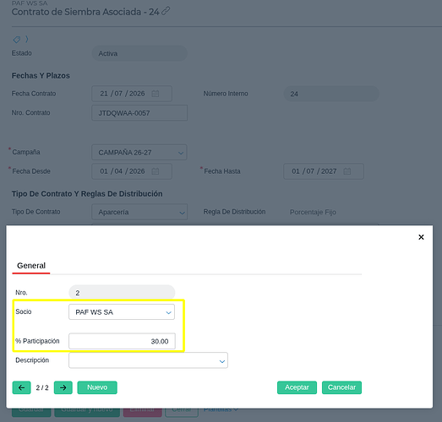Click the Número Interno field
442x422 pixels.
tap(331, 94)
